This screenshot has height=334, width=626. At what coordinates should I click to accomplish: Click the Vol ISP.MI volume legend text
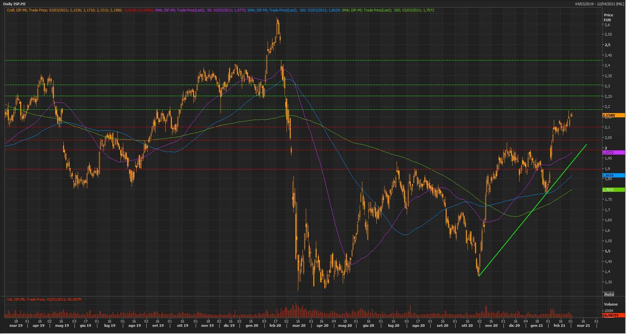tap(44, 299)
